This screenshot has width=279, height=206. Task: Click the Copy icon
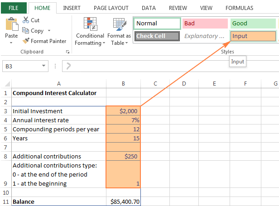click(x=25, y=31)
